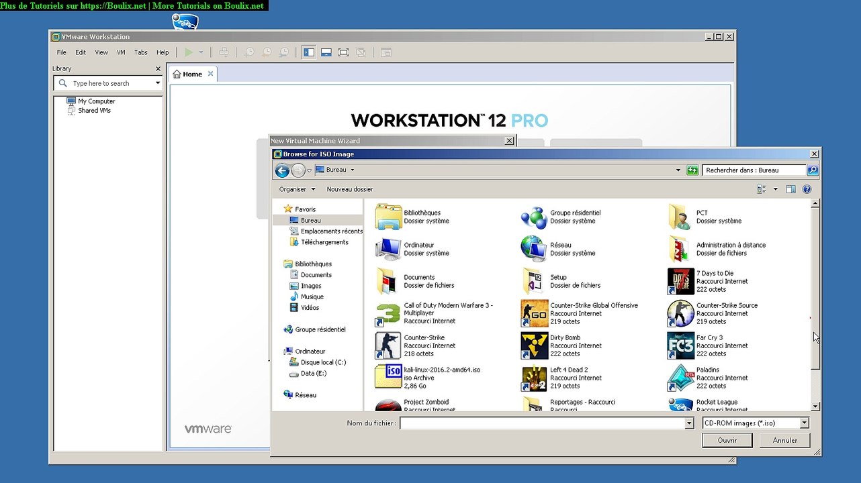Click the Rechercher dans : Bureau search field
This screenshot has width=861, height=483.
tap(754, 170)
